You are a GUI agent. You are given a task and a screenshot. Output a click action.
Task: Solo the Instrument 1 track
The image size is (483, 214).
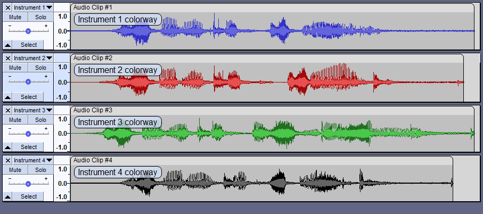tap(40, 17)
